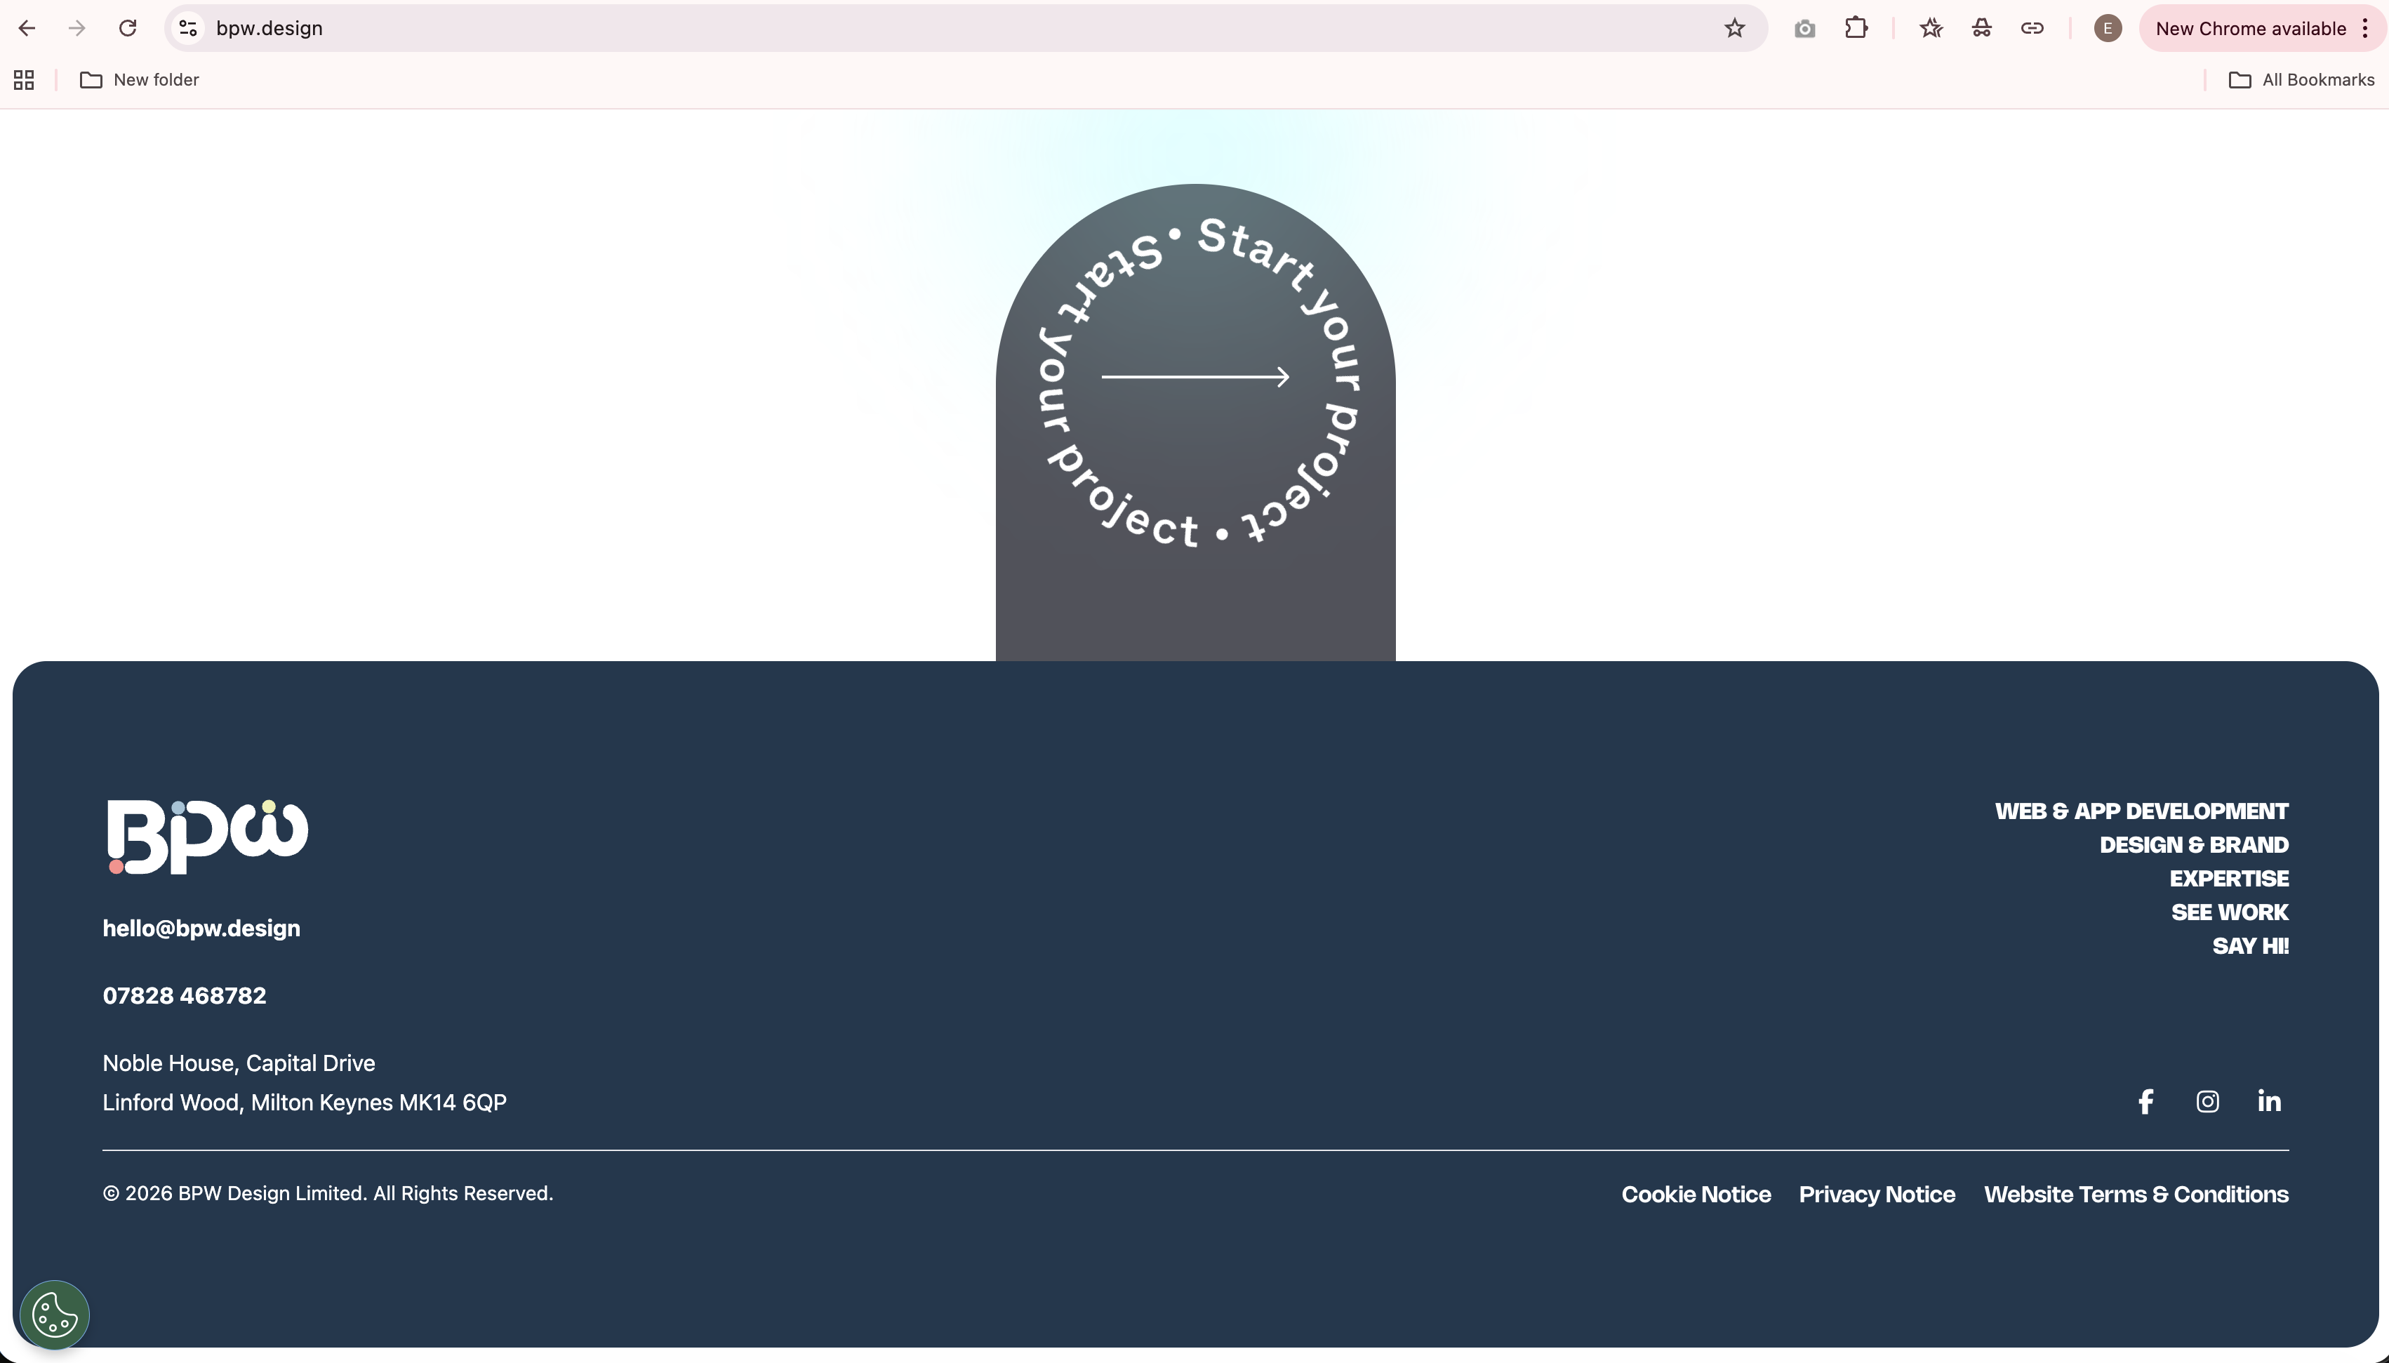Open the Instagram social link
This screenshot has height=1363, width=2389.
click(2207, 1101)
